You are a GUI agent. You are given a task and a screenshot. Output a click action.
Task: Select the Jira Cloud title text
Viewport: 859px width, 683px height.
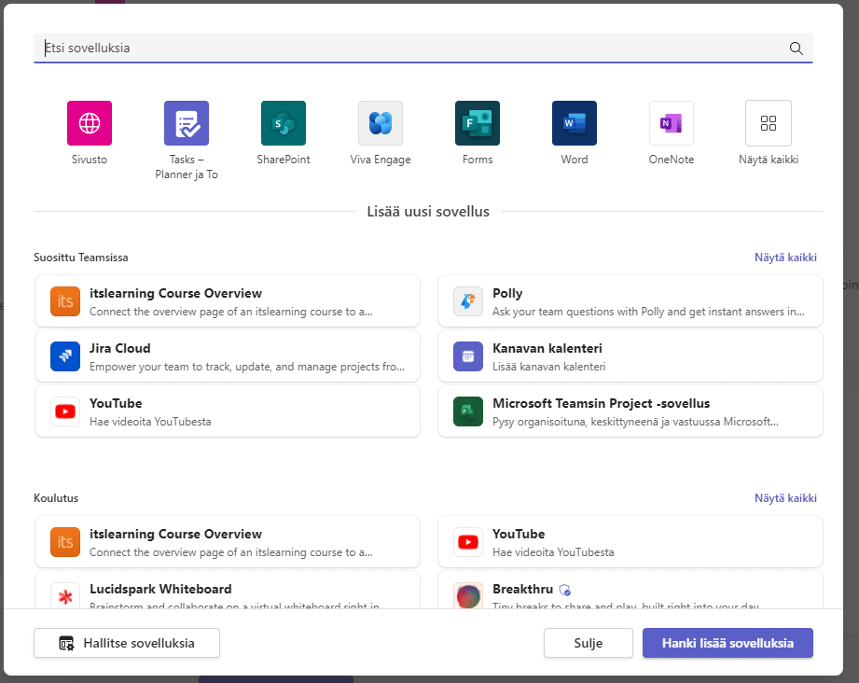120,348
